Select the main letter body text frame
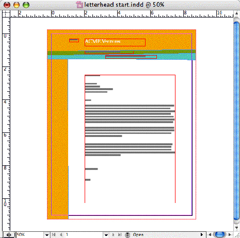240x238 pixels. point(130,139)
